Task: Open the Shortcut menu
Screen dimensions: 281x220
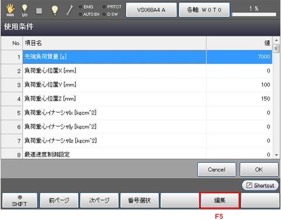Action: (260, 186)
